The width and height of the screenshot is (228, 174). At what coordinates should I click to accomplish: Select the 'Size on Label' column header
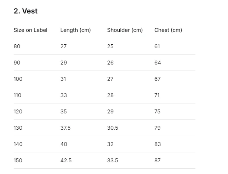point(30,30)
